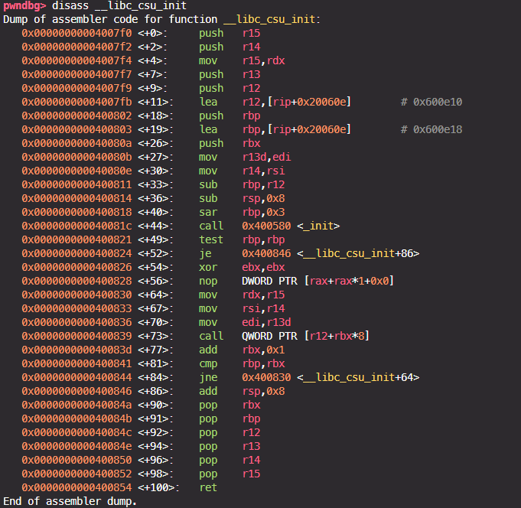Image resolution: width=521 pixels, height=508 pixels.
Task: Click the 'sub rsp,0x8' instruction
Action: pyautogui.click(x=242, y=198)
